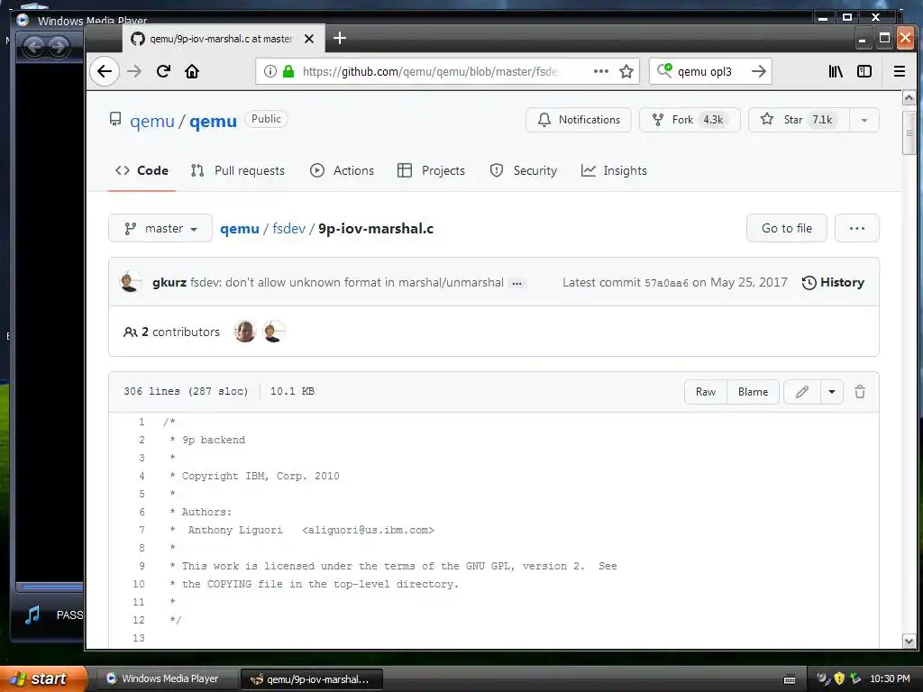Open the commit message link about marshal/unmarshal
923x692 pixels.
click(x=347, y=282)
